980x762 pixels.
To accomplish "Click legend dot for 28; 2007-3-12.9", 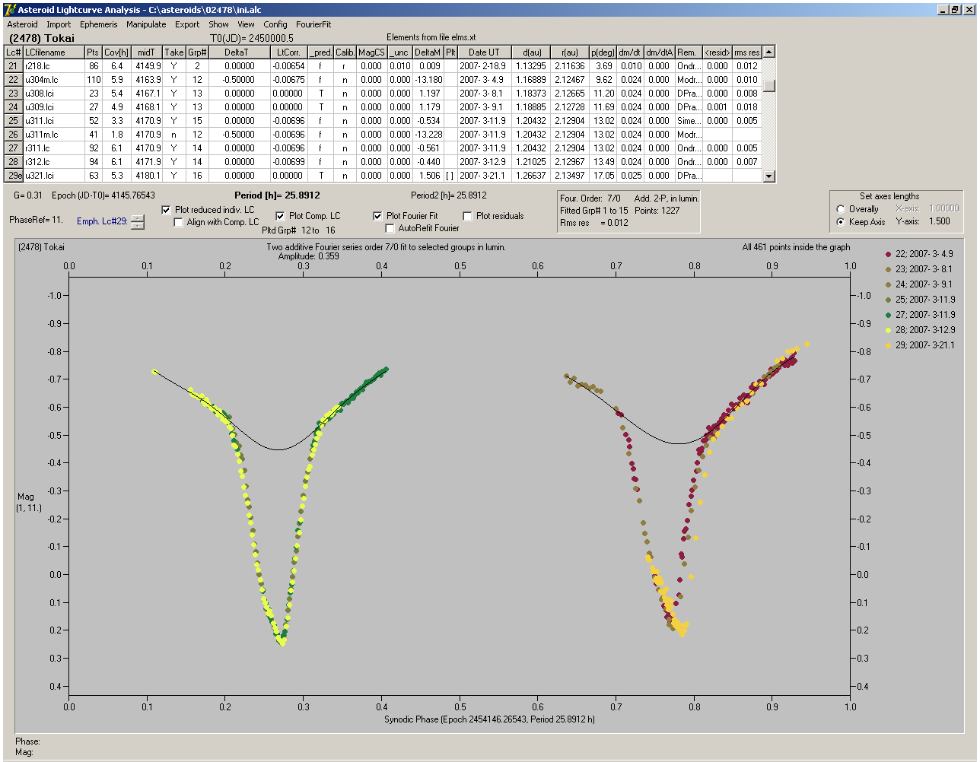I will [x=889, y=330].
